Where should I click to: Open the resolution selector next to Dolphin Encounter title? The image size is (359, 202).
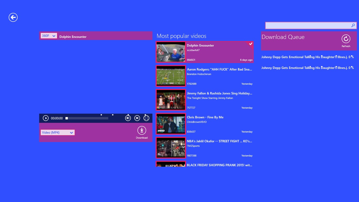click(x=49, y=36)
